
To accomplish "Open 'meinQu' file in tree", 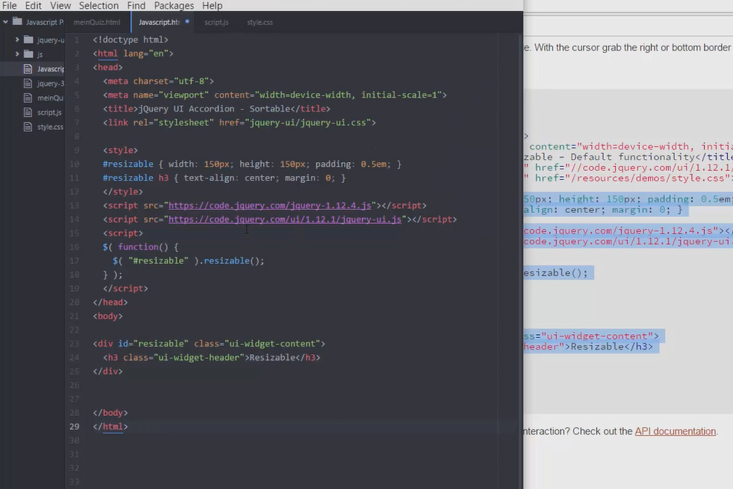I will click(x=50, y=98).
